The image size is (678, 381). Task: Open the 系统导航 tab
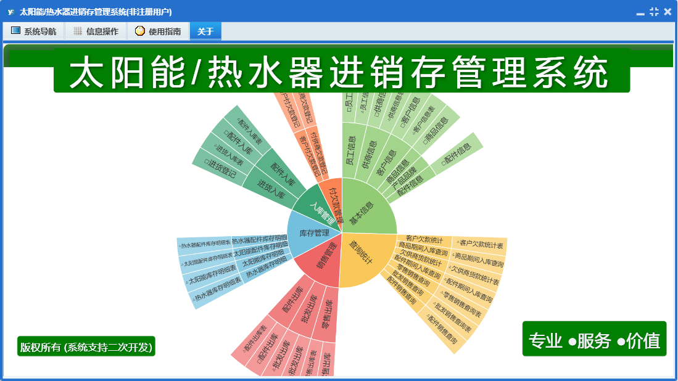34,31
